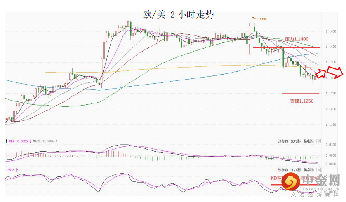The image size is (346, 202).
Task: Click the up arrow beside .7803
Action: click(17, 170)
